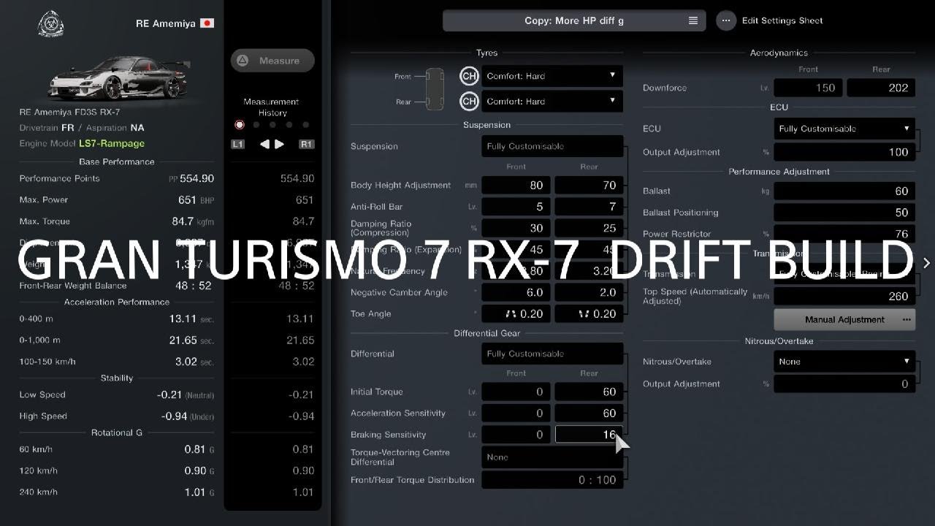Image resolution: width=935 pixels, height=526 pixels.
Task: Open the Suspension Fully Customisable selector
Action: click(552, 146)
